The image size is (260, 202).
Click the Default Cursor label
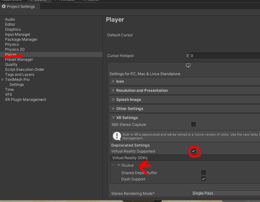click(x=120, y=35)
